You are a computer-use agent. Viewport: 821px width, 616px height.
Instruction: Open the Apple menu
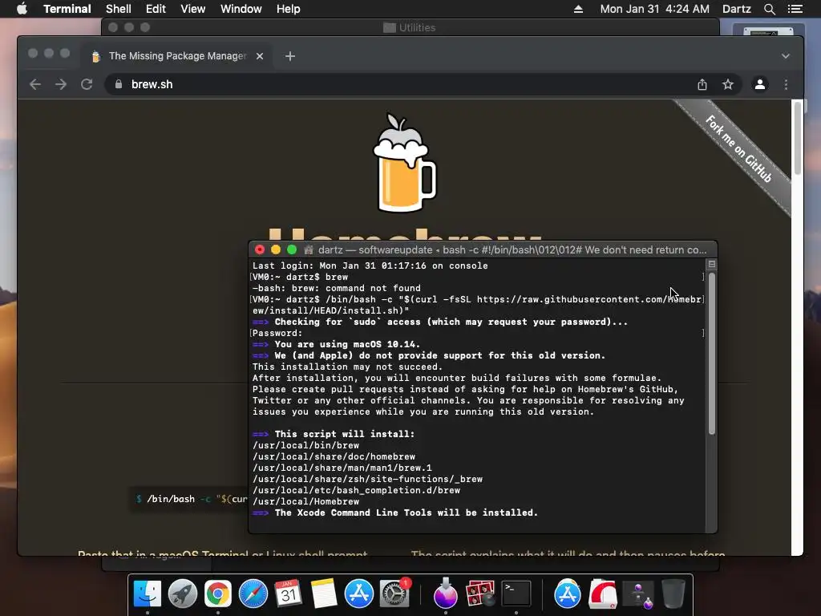coord(22,9)
